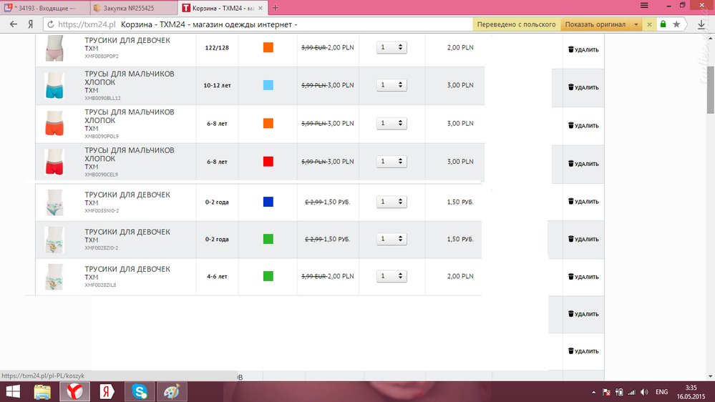This screenshot has width=715, height=402.
Task: Click Показать оригинал button
Action: (x=595, y=24)
